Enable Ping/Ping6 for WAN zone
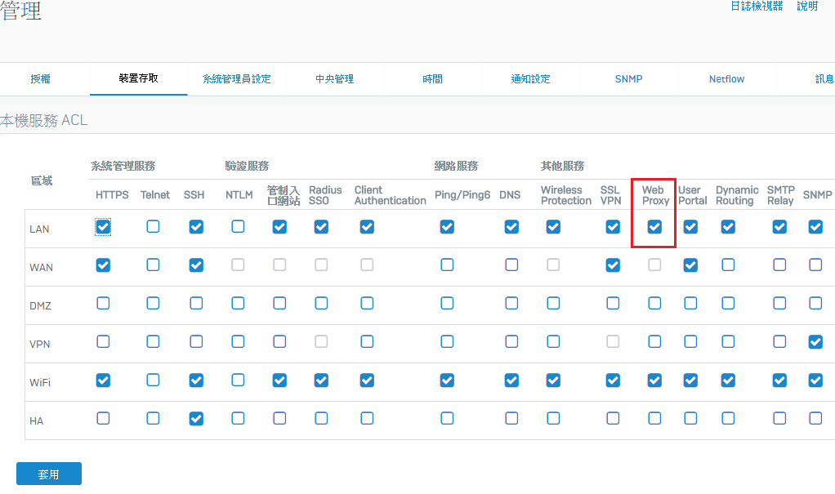The width and height of the screenshot is (835, 494). point(448,265)
